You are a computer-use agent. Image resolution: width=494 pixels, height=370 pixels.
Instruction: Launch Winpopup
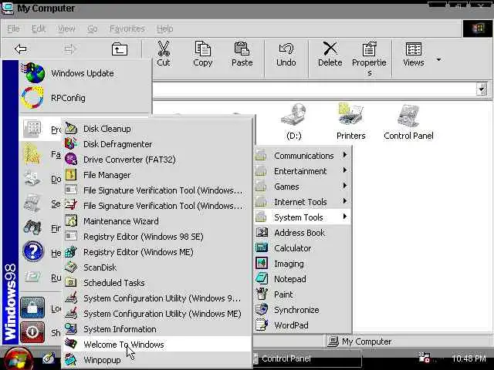(157, 360)
